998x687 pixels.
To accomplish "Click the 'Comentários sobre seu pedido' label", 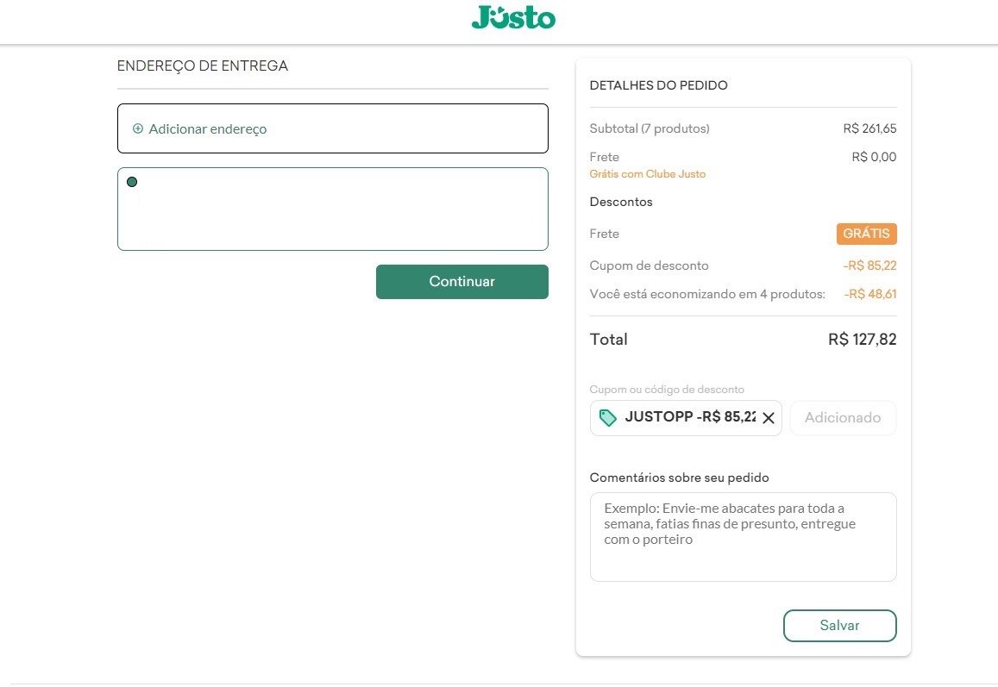I will click(679, 478).
